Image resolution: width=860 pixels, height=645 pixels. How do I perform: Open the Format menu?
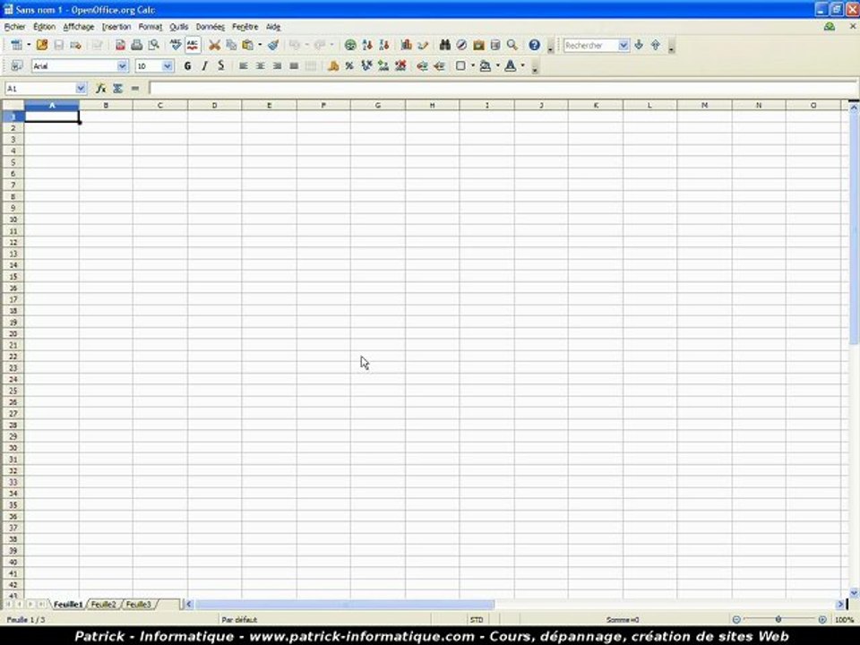point(150,26)
